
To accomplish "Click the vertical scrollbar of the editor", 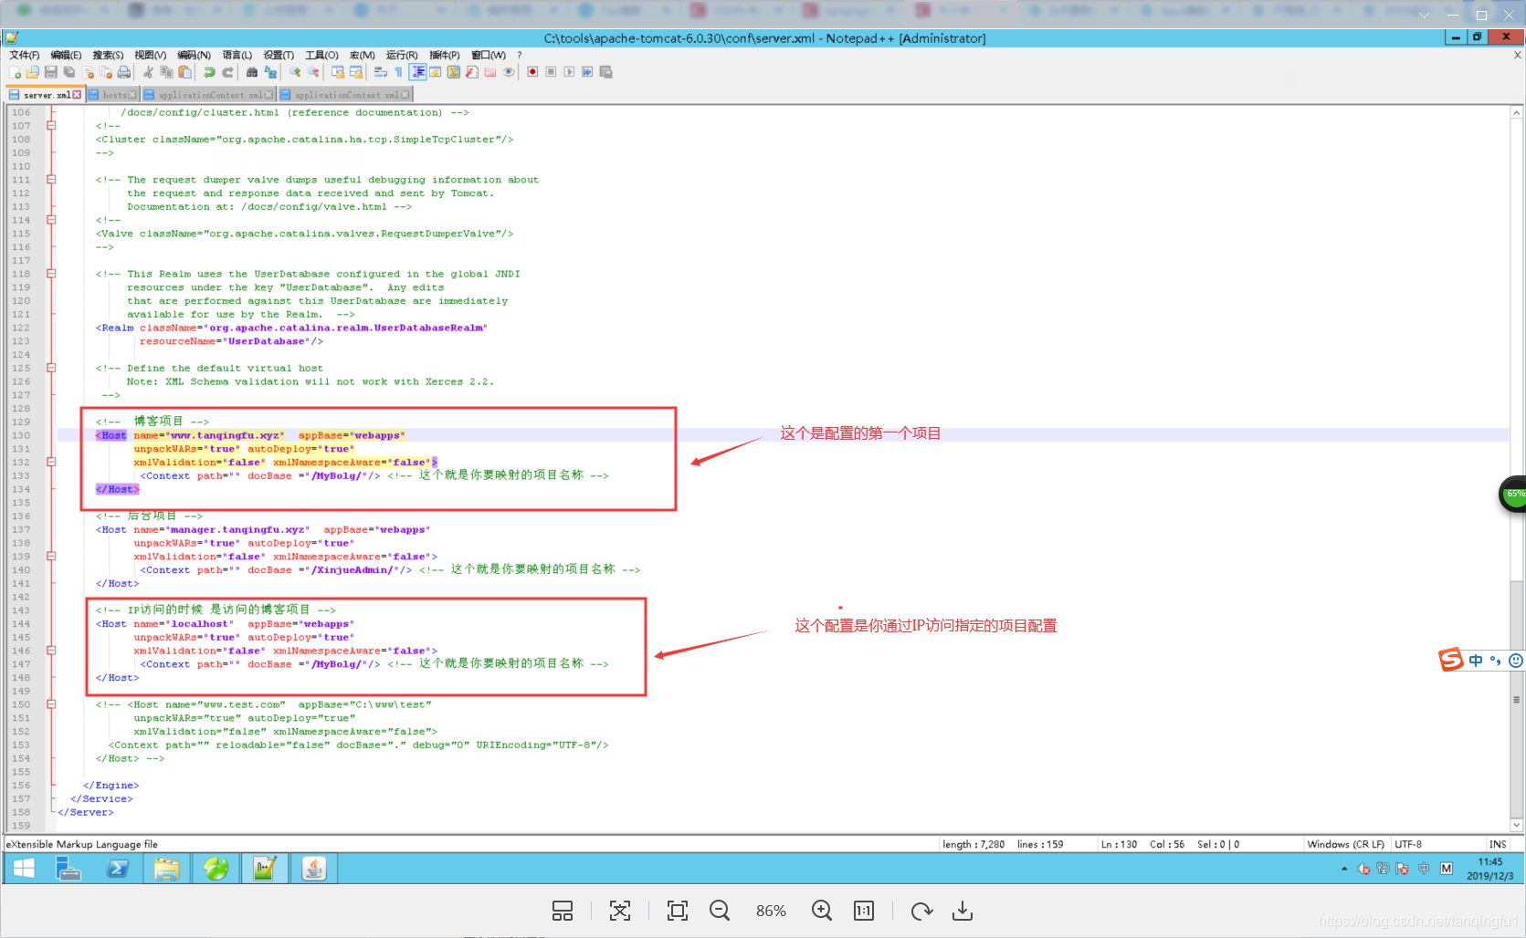I will point(1516,469).
